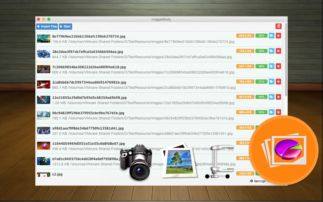The image size is (323, 202).
Task: Open folder for 12e31855a29d0d7b95d5c68254ad5b98.jpg
Action: pyautogui.click(x=271, y=97)
